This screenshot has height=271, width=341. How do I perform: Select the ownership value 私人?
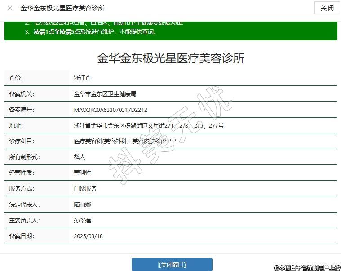click(80, 157)
